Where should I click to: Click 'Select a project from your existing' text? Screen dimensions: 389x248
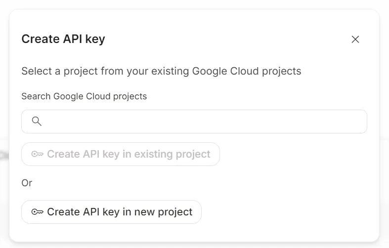pyautogui.click(x=99, y=71)
